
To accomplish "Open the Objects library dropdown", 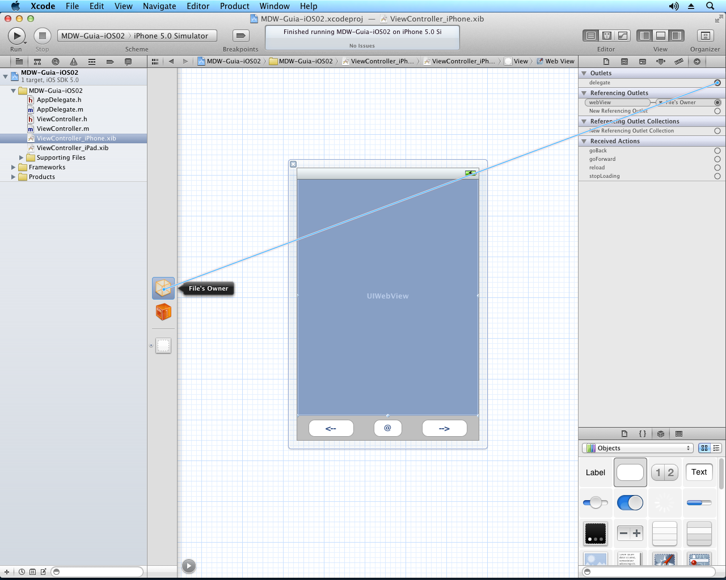I will click(x=638, y=448).
